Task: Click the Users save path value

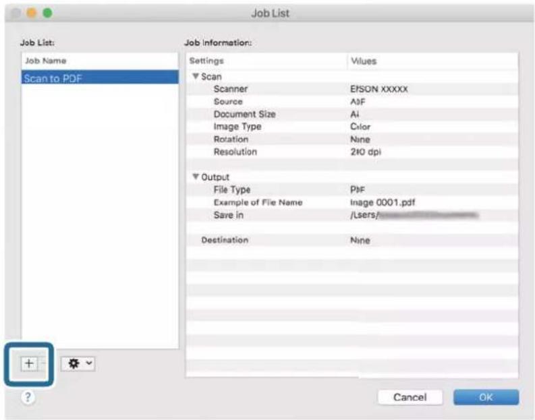Action: tap(414, 215)
